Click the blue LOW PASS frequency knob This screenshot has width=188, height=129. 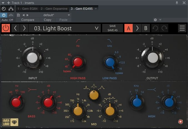(x=110, y=62)
